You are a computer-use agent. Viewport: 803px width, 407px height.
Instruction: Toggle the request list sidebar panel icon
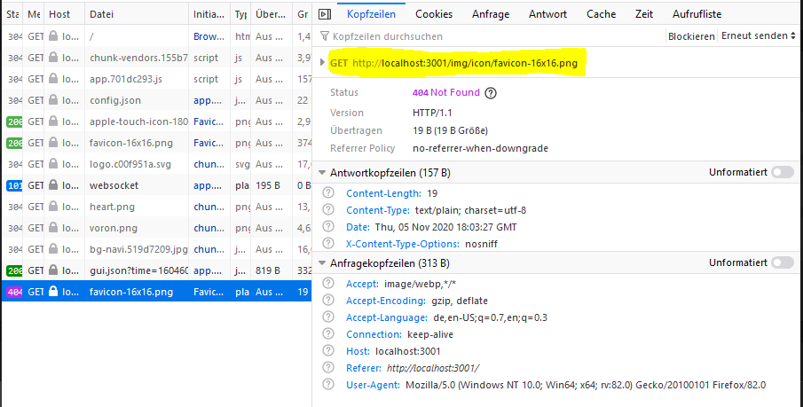click(x=325, y=14)
